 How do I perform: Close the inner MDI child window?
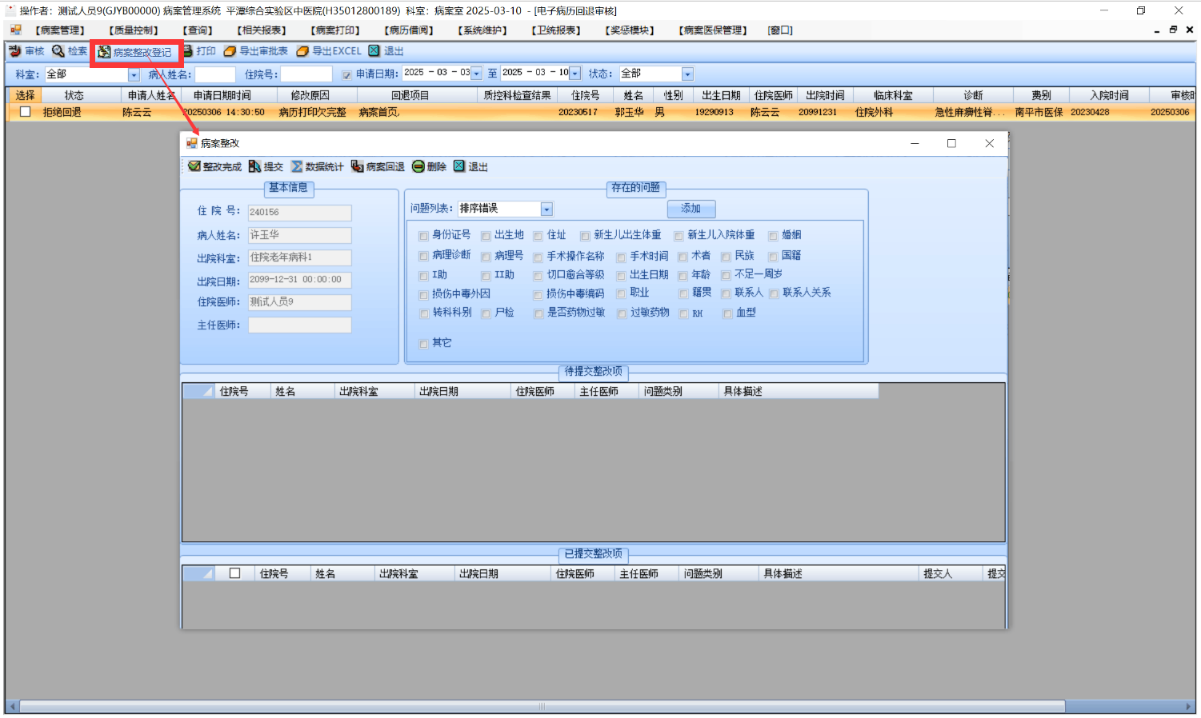pos(1190,30)
